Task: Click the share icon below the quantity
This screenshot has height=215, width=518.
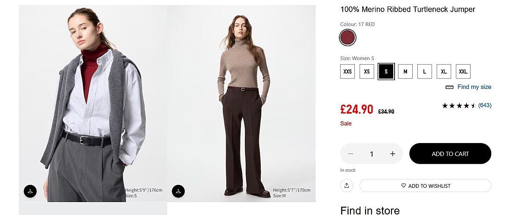Action: pos(347,186)
